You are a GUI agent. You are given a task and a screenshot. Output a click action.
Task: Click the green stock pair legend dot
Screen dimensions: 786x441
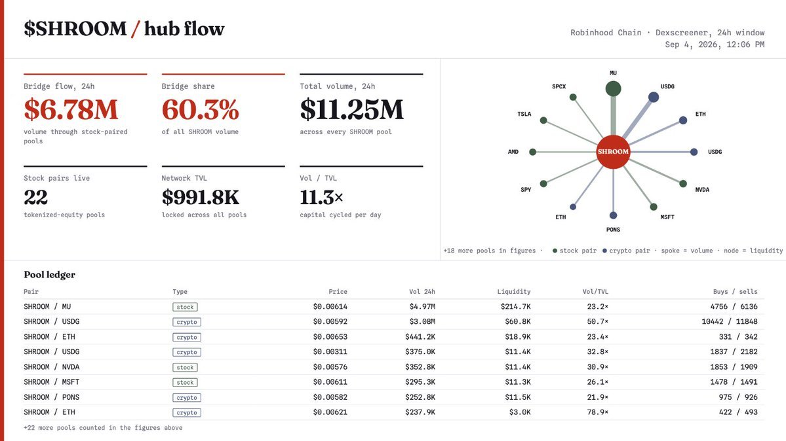tap(555, 251)
